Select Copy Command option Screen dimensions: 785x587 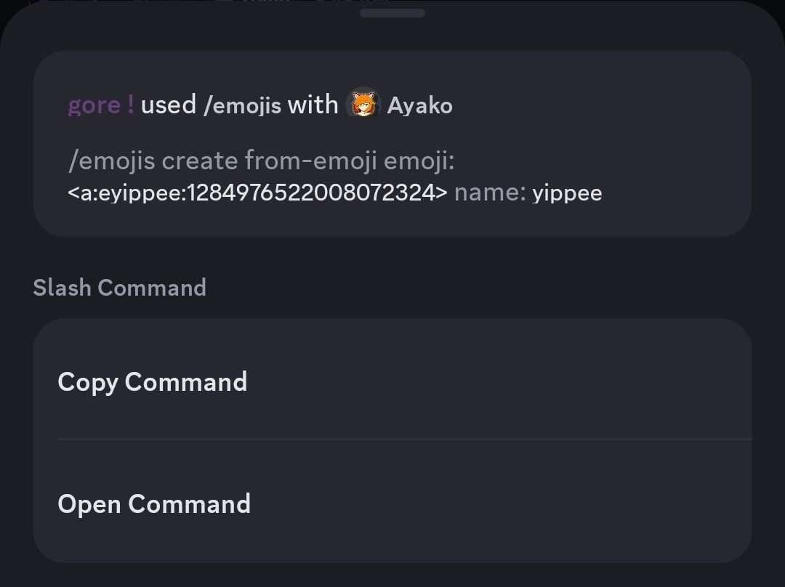pyautogui.click(x=392, y=381)
